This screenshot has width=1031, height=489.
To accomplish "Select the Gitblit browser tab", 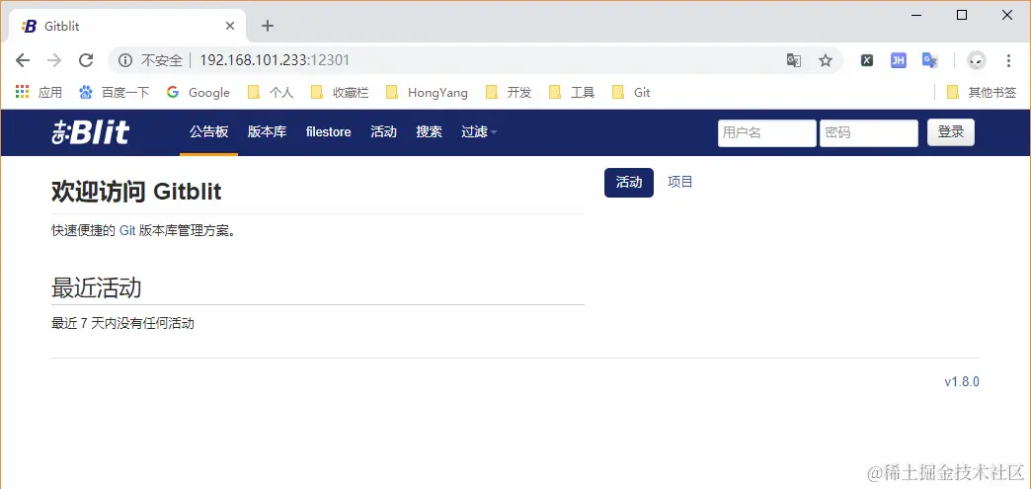I will click(x=128, y=27).
